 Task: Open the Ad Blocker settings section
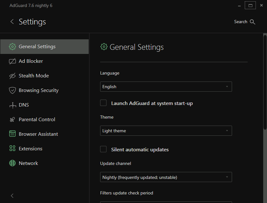[31, 61]
